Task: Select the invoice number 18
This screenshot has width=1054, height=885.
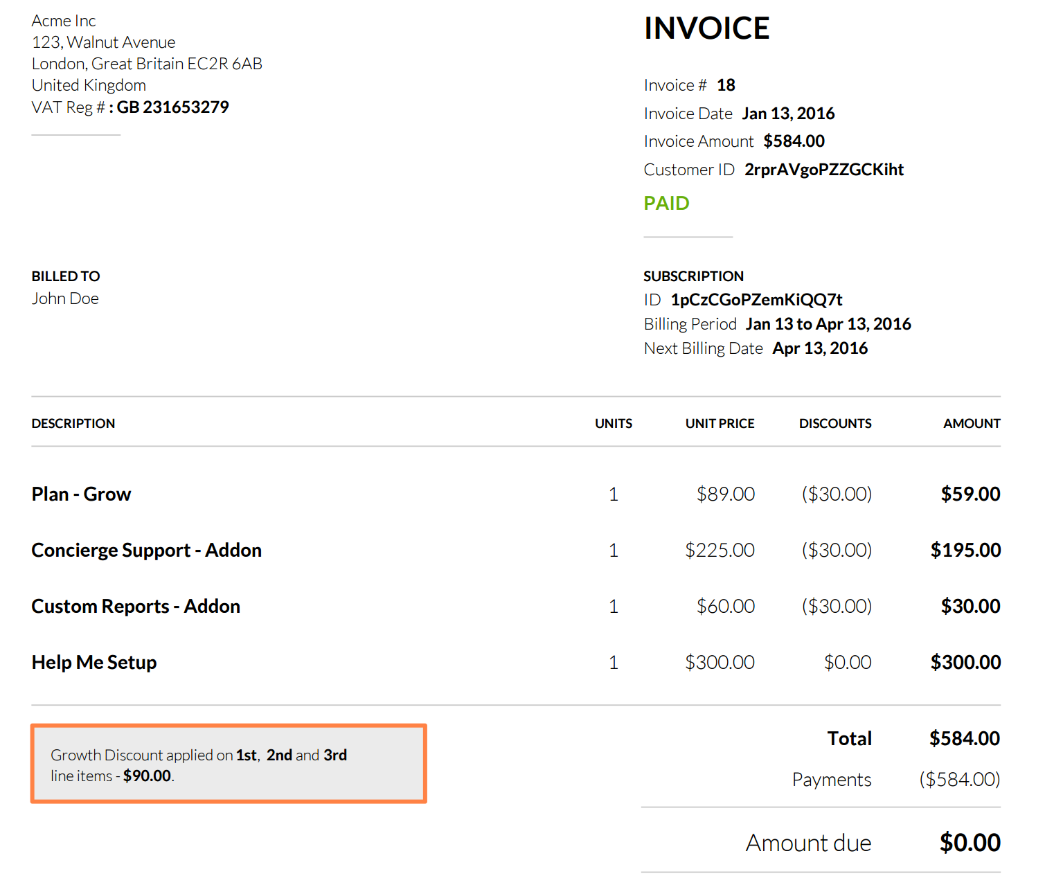Action: (x=726, y=85)
